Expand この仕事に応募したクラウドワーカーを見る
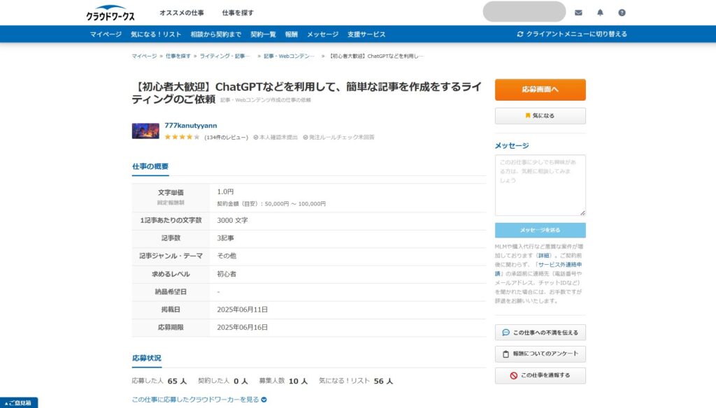This screenshot has width=716, height=408. [x=199, y=400]
